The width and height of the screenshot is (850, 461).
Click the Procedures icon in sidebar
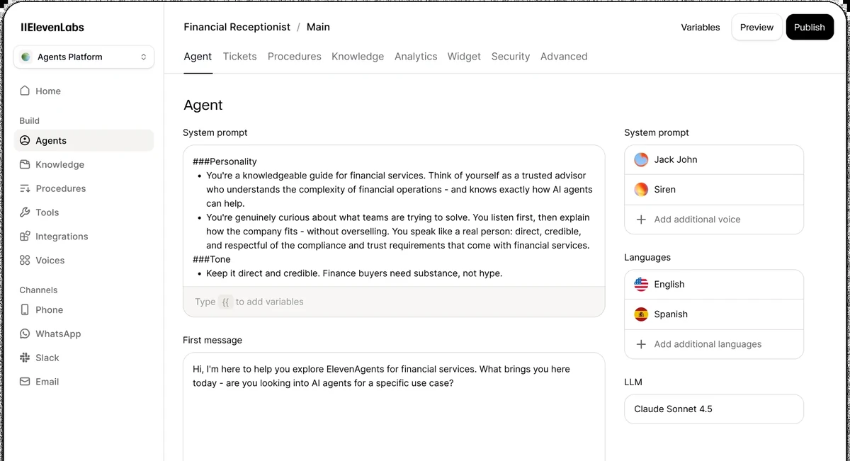pos(25,188)
